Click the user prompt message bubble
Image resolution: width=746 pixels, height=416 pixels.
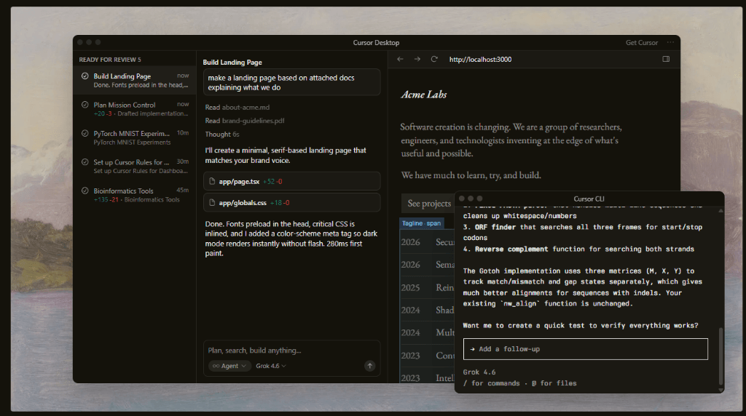(291, 83)
